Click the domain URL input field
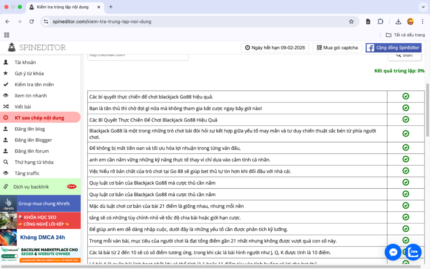Image resolution: width=430 pixels, height=269 pixels. pos(138,55)
